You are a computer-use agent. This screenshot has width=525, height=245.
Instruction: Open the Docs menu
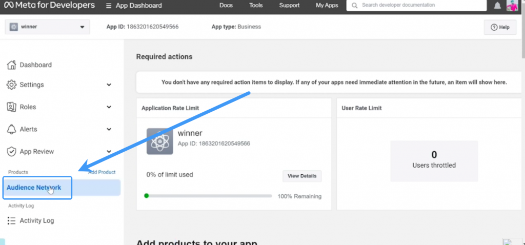coord(226,5)
